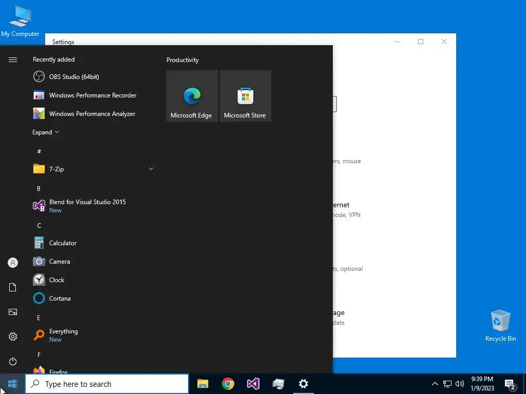The height and width of the screenshot is (394, 526).
Task: Open the Power options in Start
Action: [13, 361]
